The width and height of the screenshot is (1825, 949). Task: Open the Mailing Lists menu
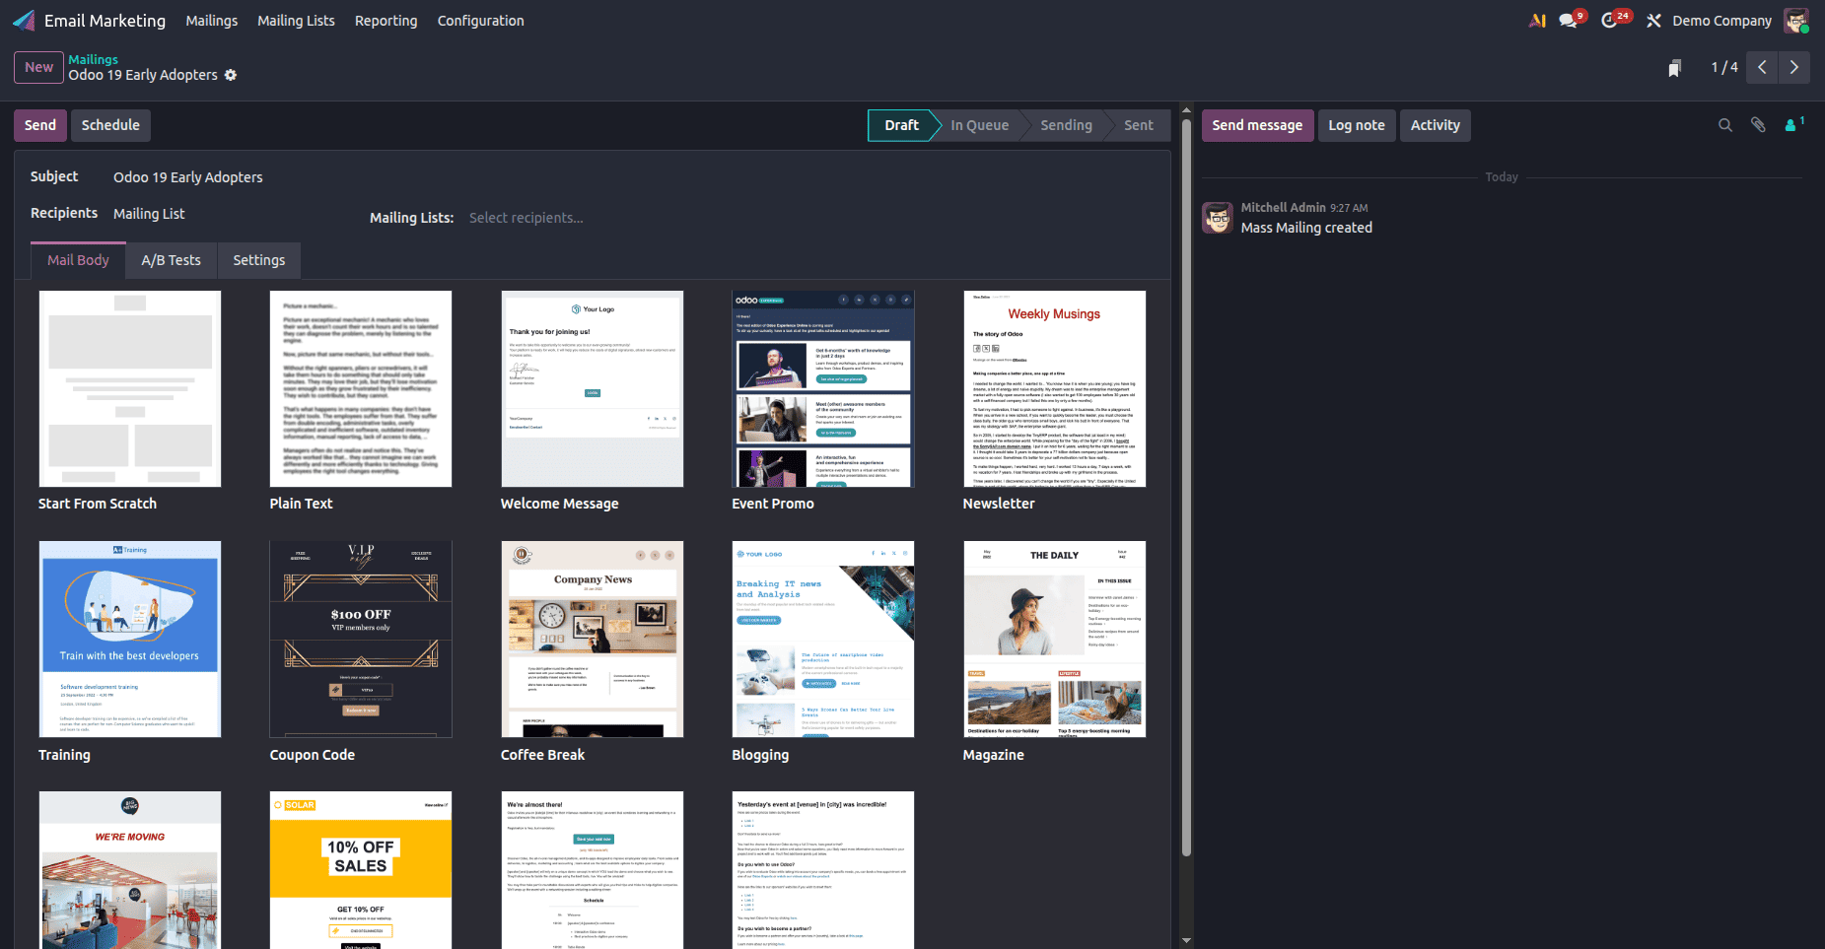[x=296, y=21]
